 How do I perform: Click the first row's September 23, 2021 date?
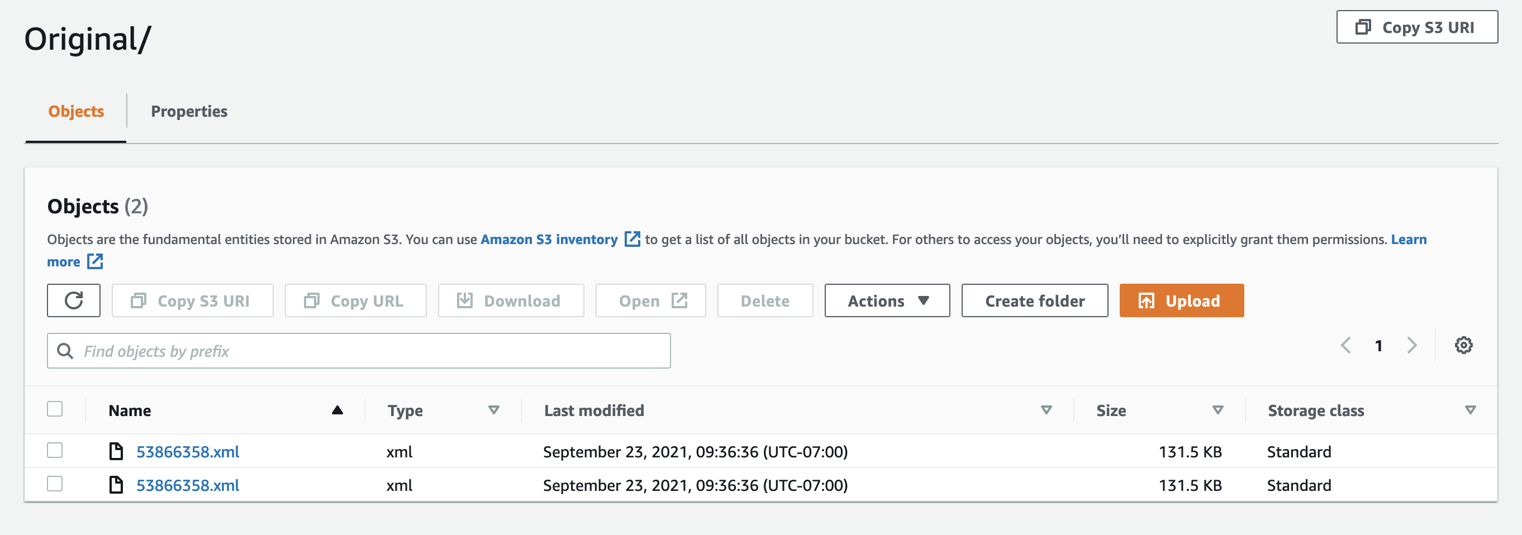[x=696, y=452]
